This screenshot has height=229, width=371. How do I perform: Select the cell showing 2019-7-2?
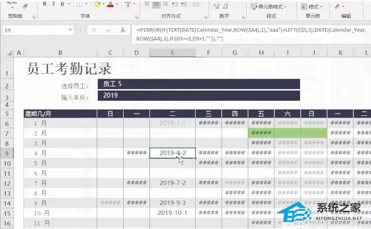(x=172, y=183)
